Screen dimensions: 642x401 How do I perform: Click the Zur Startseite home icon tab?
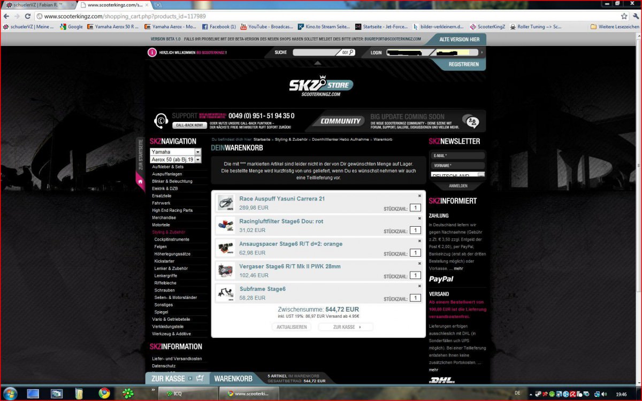tap(140, 182)
